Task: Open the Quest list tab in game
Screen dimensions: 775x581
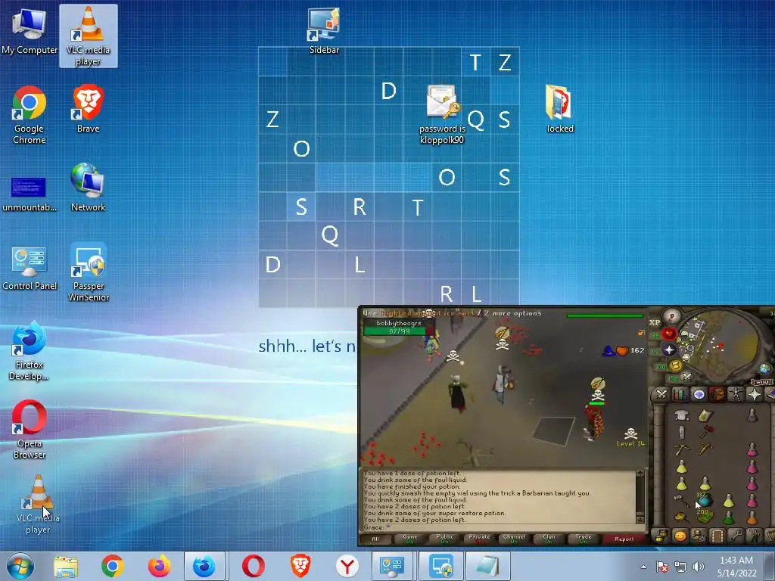Action: 699,394
